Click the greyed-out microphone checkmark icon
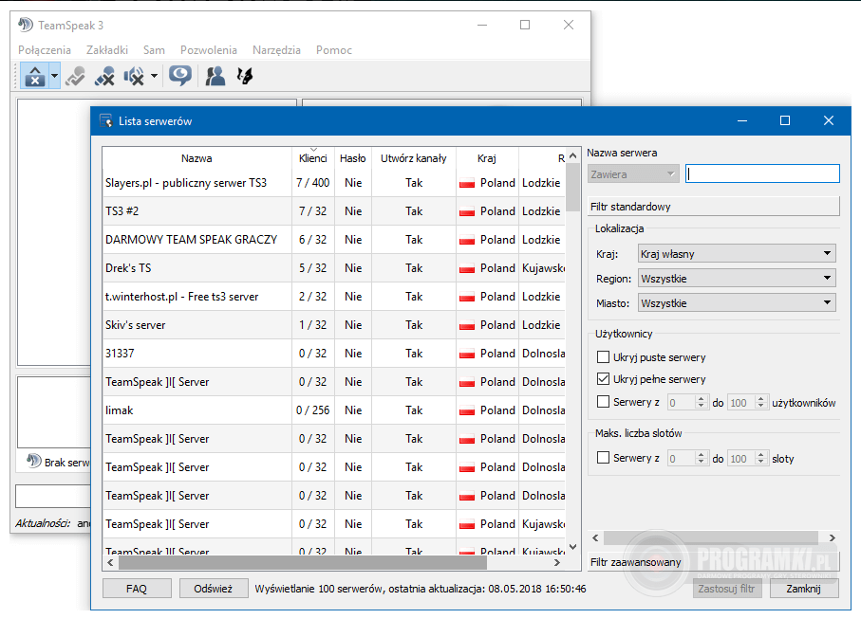861x619 pixels. pos(75,76)
